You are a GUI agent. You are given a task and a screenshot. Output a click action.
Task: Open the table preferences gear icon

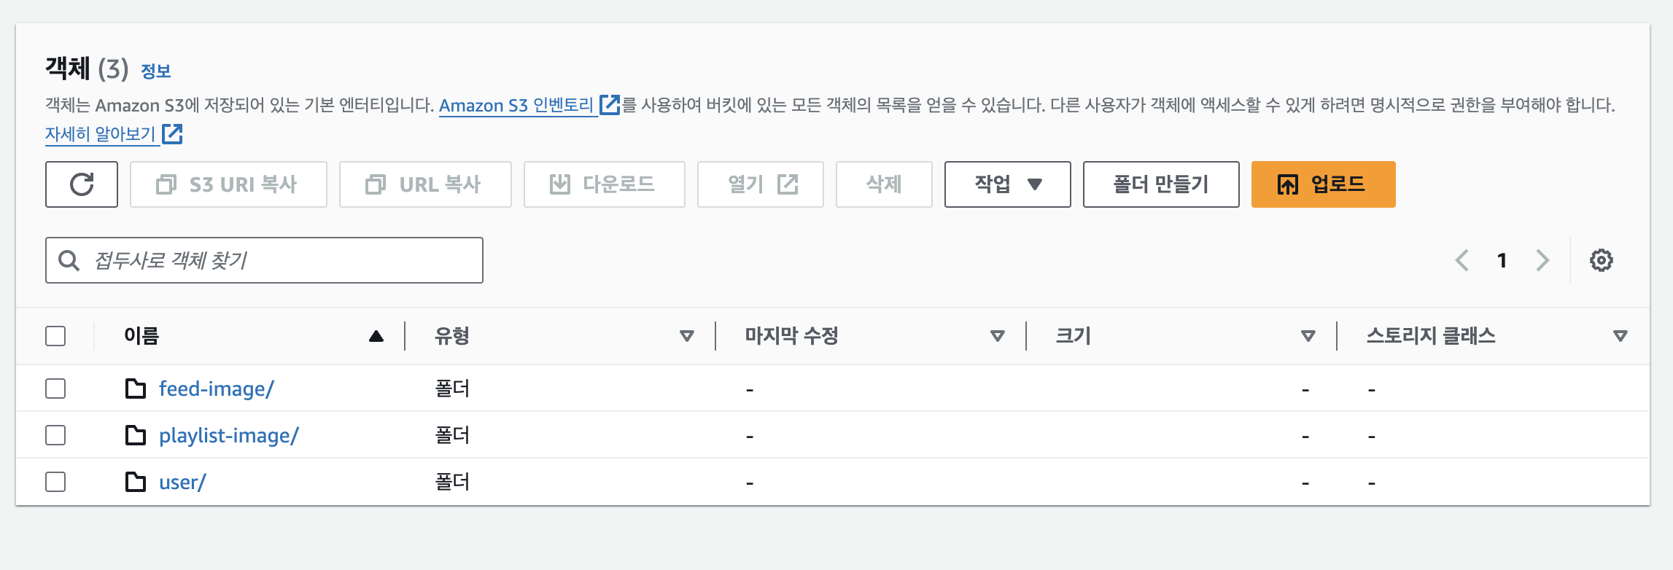click(x=1601, y=260)
